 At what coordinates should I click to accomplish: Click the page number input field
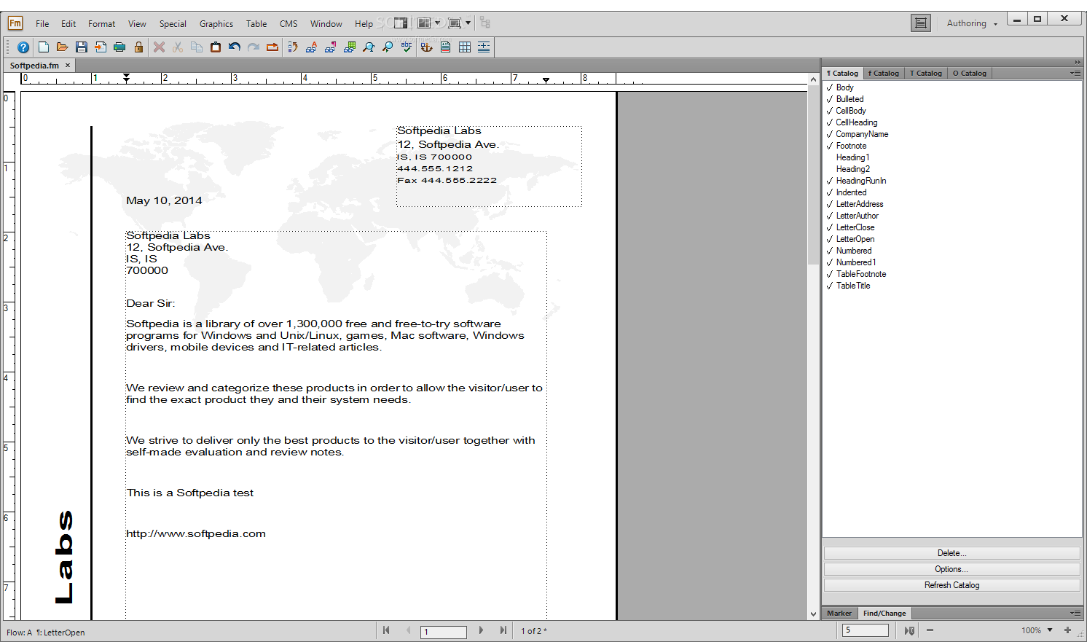click(444, 632)
